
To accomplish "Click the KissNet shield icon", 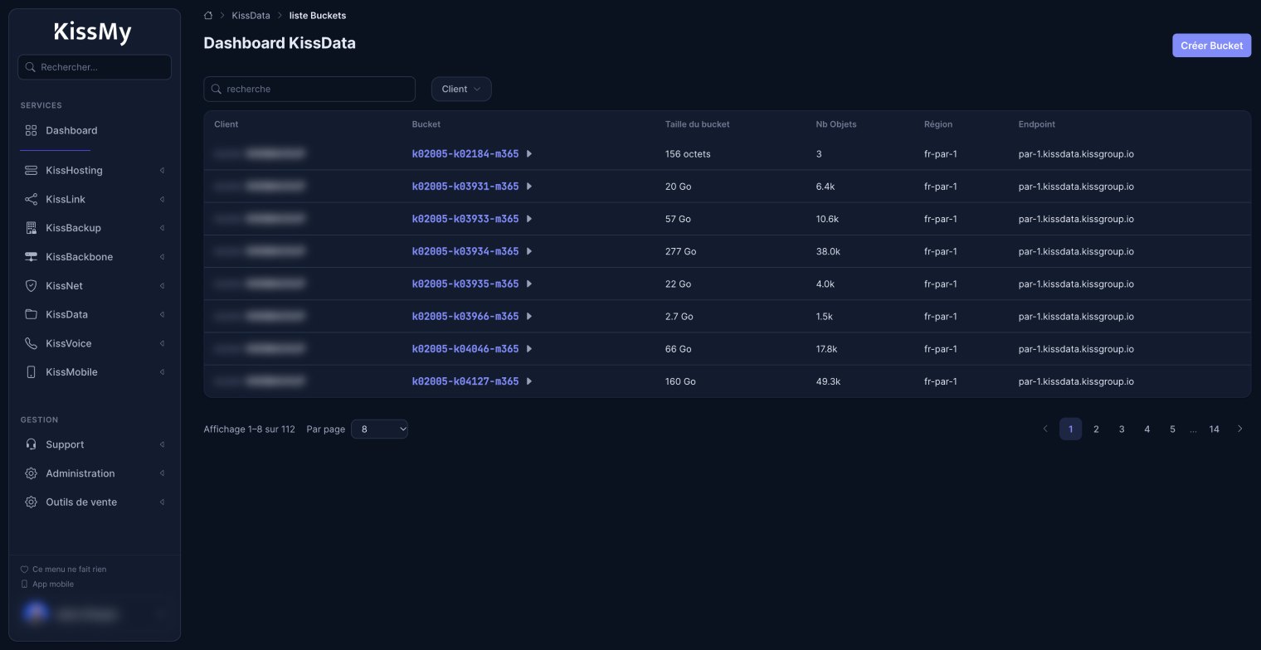I will tap(32, 285).
